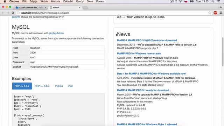The height and width of the screenshot is (126, 224).
Task: Select the PHP >= 5.6.x example tab
Action: tap(42, 86)
